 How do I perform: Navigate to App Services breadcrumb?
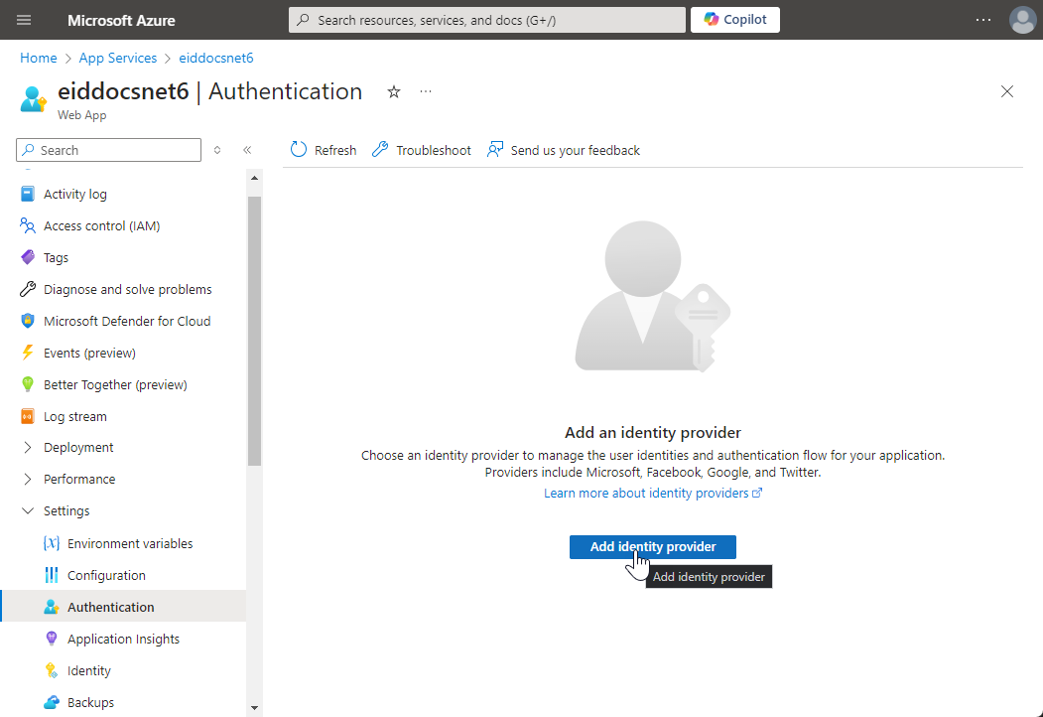click(118, 59)
